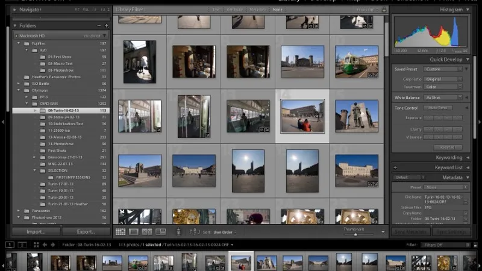Image resolution: width=482 pixels, height=271 pixels.
Task: Open Survey view icon
Action: (160, 232)
